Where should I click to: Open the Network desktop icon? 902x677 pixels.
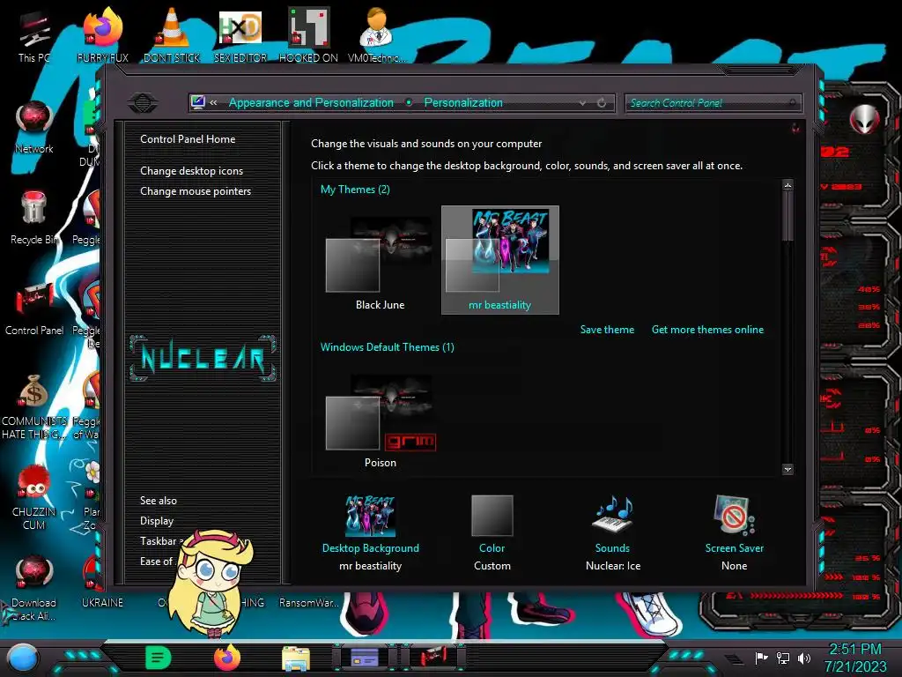pos(34,127)
